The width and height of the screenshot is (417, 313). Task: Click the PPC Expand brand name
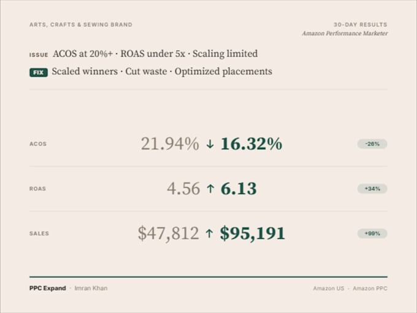point(48,288)
